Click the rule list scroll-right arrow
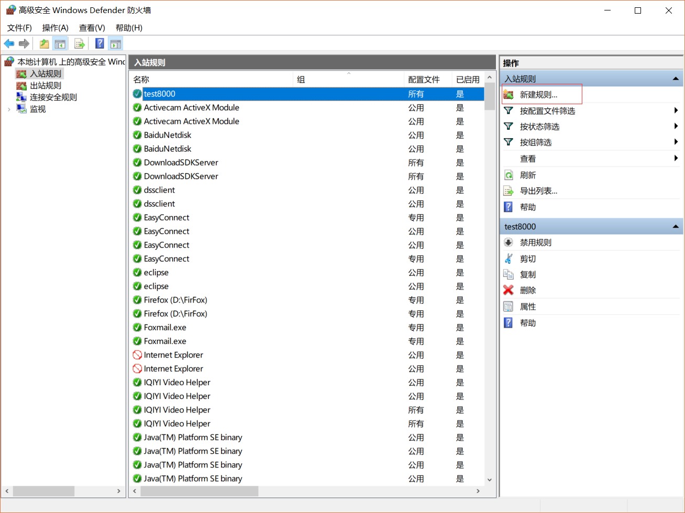Viewport: 685px width, 513px height. click(478, 491)
